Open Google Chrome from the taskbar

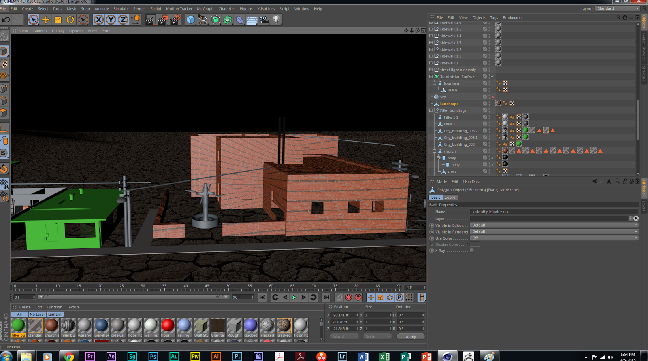[69, 356]
